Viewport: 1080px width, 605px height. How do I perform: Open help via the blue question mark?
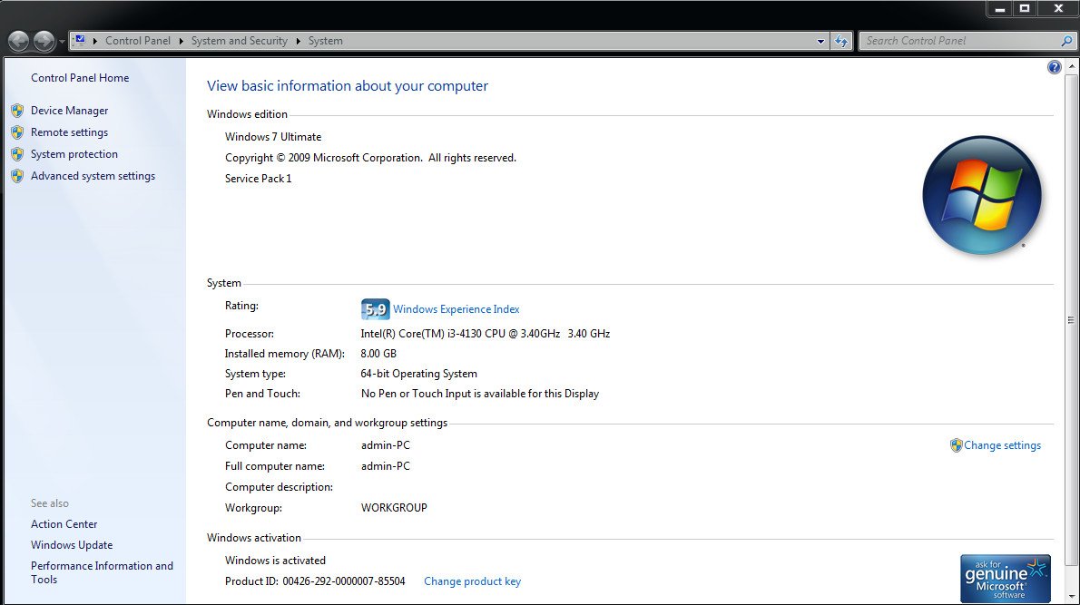click(x=1054, y=67)
